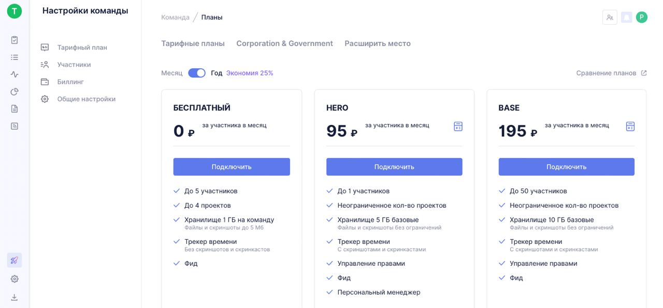Image resolution: width=663 pixels, height=308 pixels.
Task: Click the Команда breadcrumb link
Action: [x=175, y=17]
